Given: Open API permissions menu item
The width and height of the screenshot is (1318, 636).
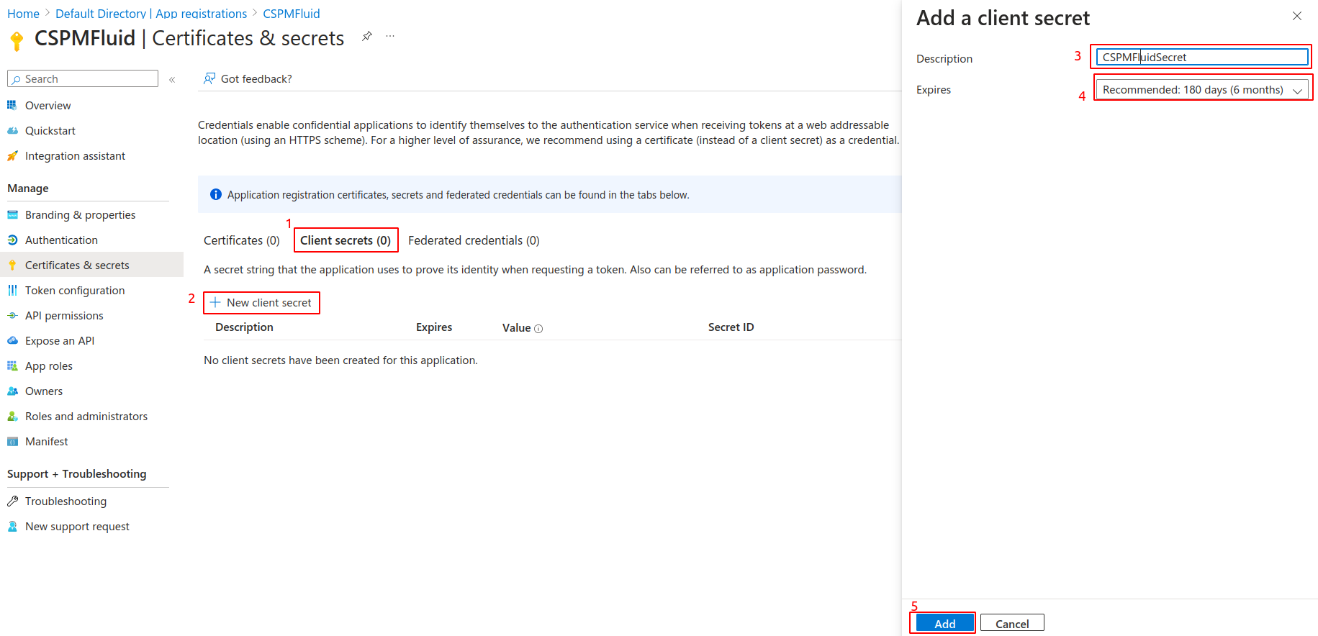Looking at the screenshot, I should [x=64, y=315].
